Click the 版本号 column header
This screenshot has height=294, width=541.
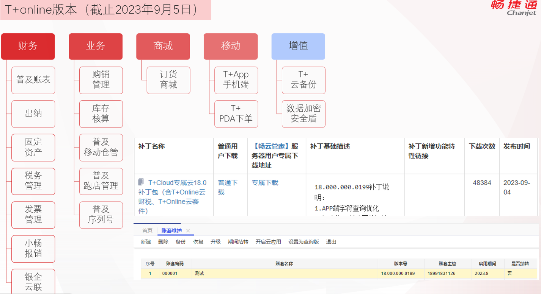point(401,264)
